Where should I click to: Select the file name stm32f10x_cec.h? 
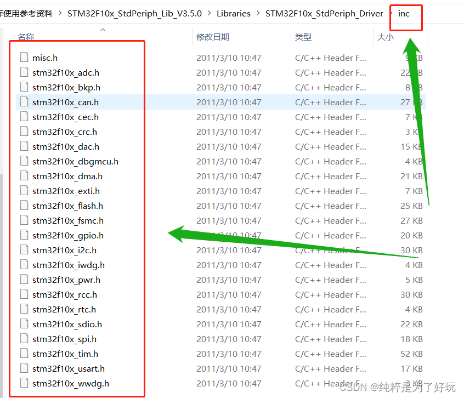click(x=65, y=117)
